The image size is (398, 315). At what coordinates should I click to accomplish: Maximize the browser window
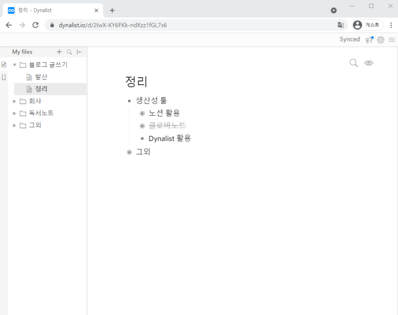pyautogui.click(x=371, y=6)
